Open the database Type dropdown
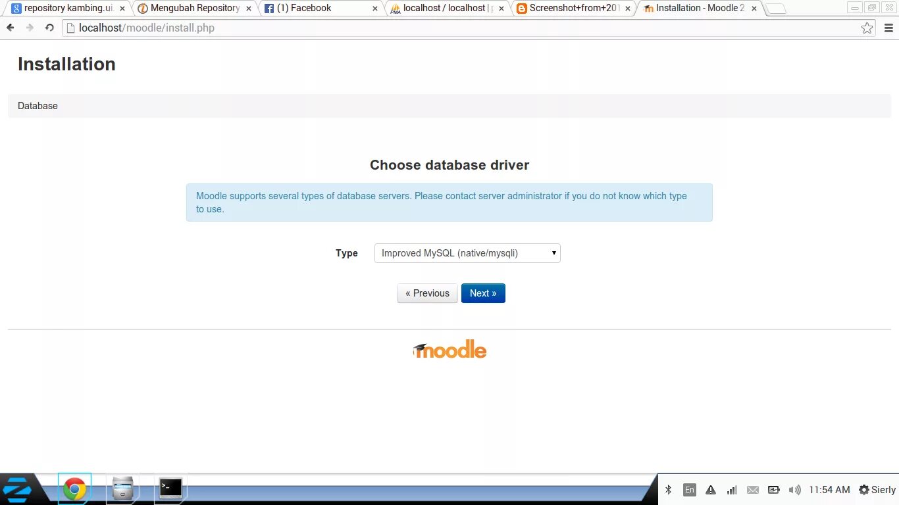The height and width of the screenshot is (505, 899). [x=467, y=253]
